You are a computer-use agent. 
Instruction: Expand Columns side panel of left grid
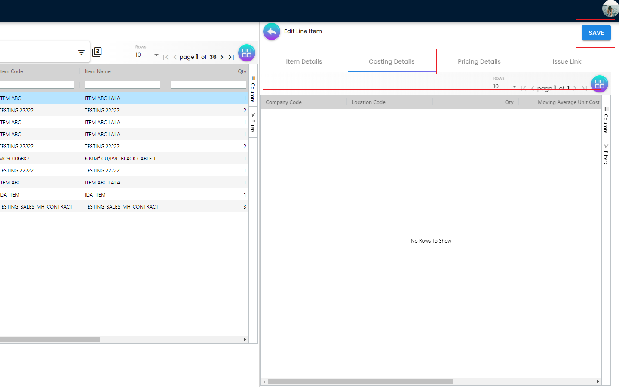pyautogui.click(x=253, y=89)
